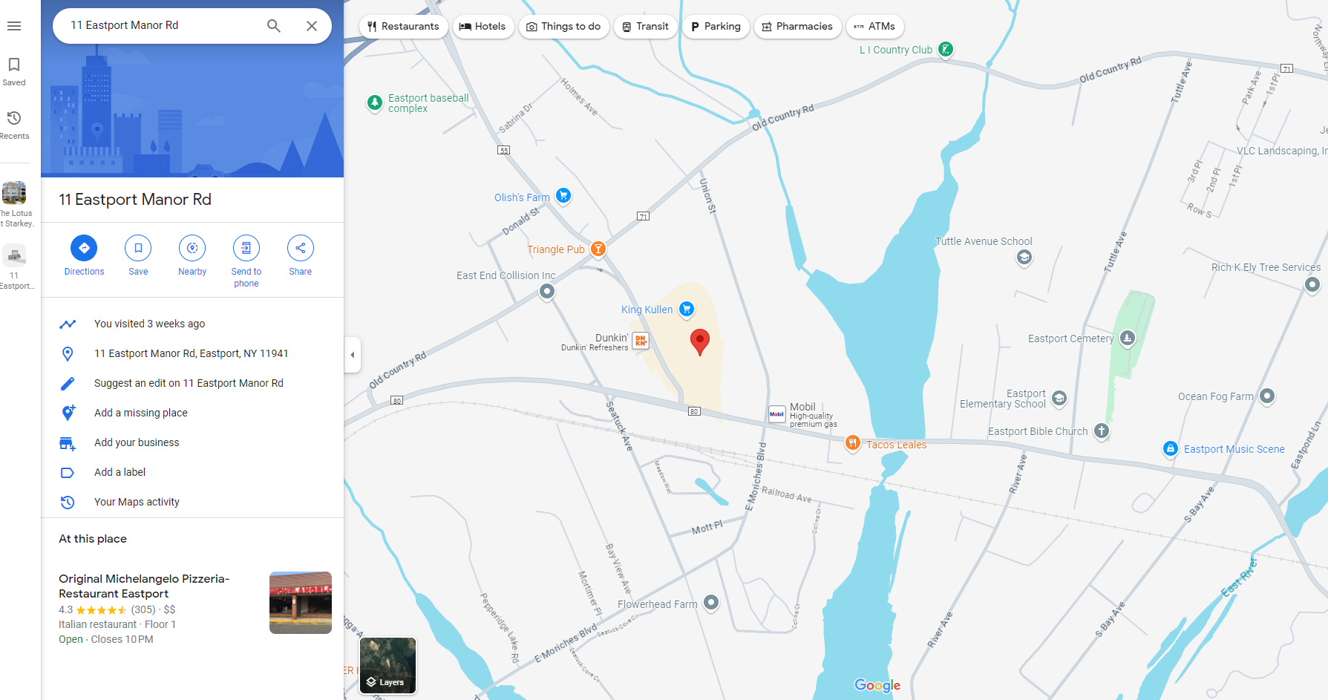This screenshot has width=1328, height=700.
Task: Filter map by Hotels
Action: 483,27
